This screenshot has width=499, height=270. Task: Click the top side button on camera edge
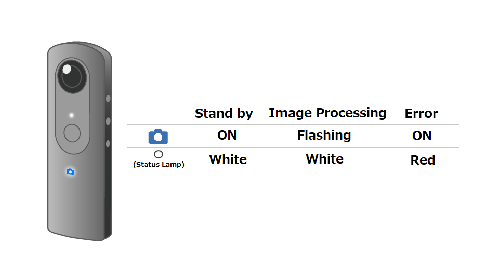click(108, 98)
